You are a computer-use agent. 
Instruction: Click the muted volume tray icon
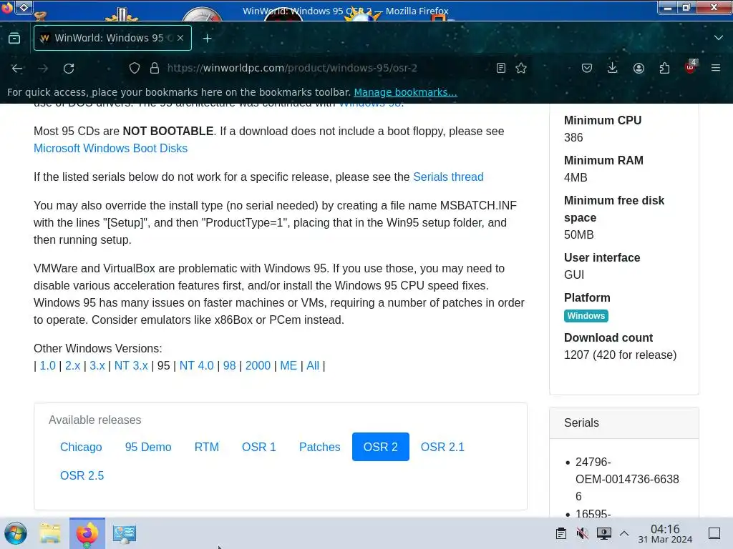(583, 533)
